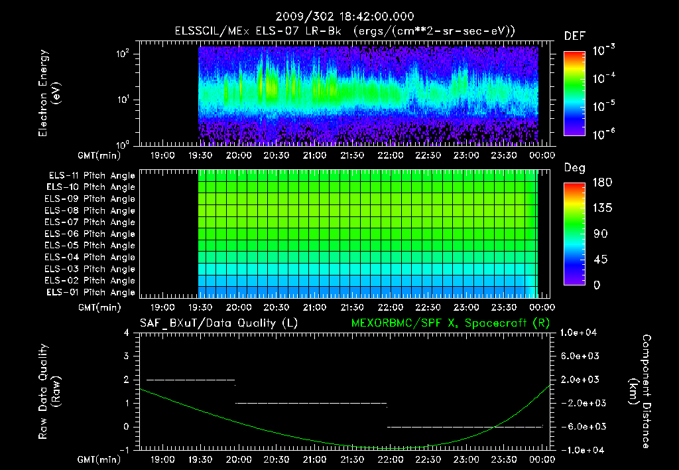Viewport: 679px width, 470px height.
Task: Click the 180 value on the Deg scale
Action: [602, 182]
